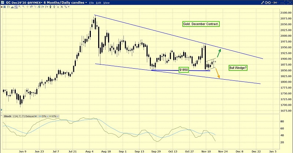Click the 'Gold. December Contract.' annotation
The image size is (293, 153).
point(201,24)
